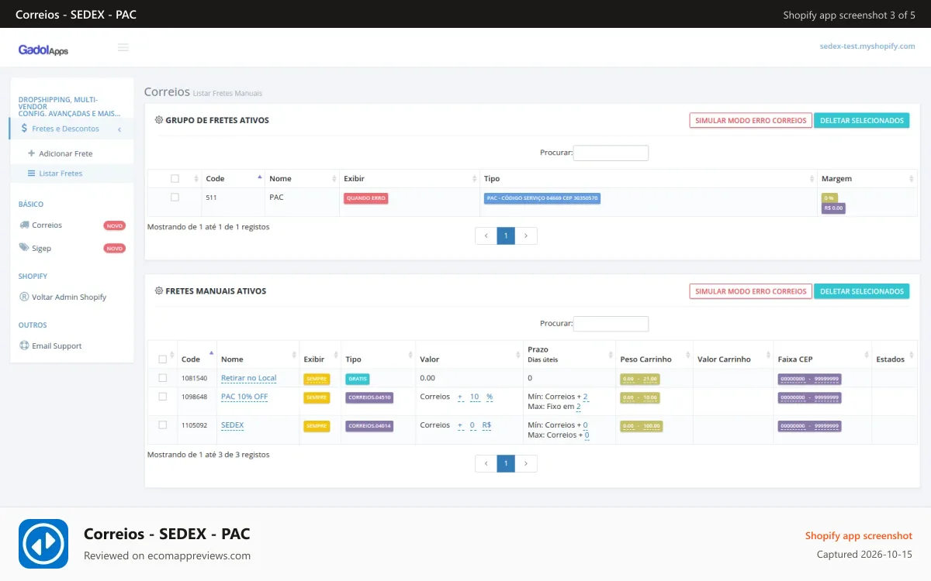Select all rows checkbox in group table header
The image size is (931, 581).
175,178
